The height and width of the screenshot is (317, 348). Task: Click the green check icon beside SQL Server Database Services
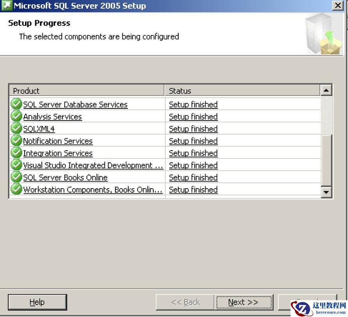[x=16, y=104]
